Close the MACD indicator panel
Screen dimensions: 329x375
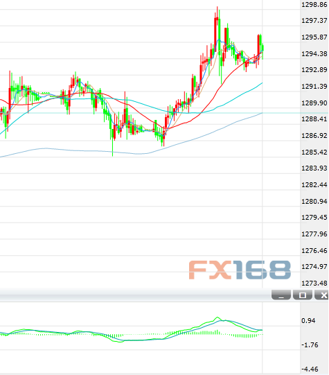(322, 295)
